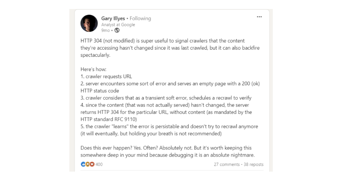
Task: Click the HTTP 304 opening paragraph text
Action: pyautogui.click(x=170, y=48)
